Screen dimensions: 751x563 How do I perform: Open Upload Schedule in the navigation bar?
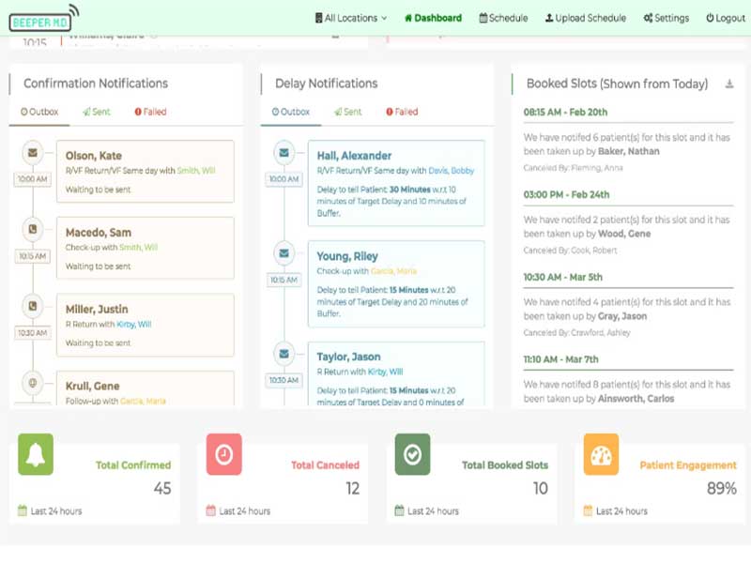point(585,18)
